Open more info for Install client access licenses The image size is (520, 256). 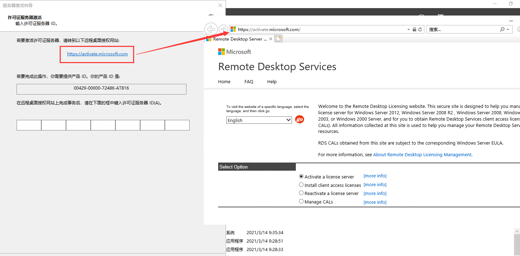[x=375, y=185]
